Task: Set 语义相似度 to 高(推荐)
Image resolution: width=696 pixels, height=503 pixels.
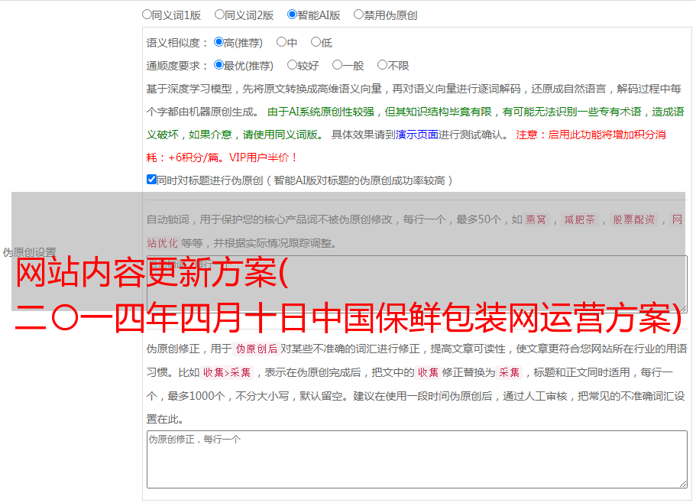Action: click(219, 42)
